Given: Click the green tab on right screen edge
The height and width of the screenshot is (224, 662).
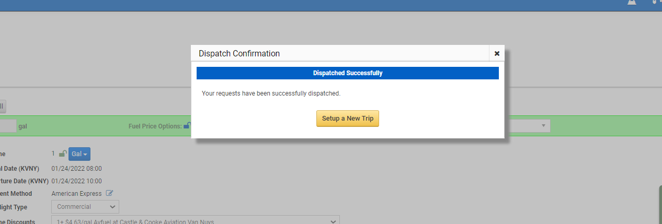Looking at the screenshot, I should tap(660, 204).
